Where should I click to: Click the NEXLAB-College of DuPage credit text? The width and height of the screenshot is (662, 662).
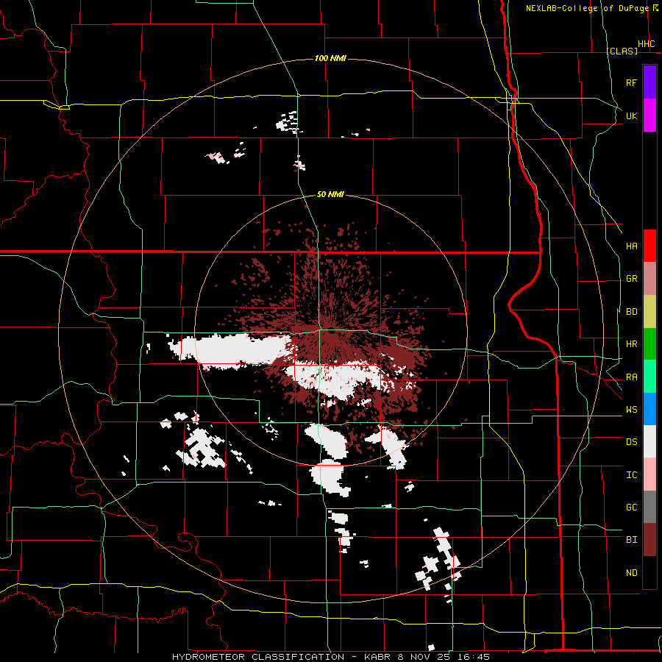587,8
